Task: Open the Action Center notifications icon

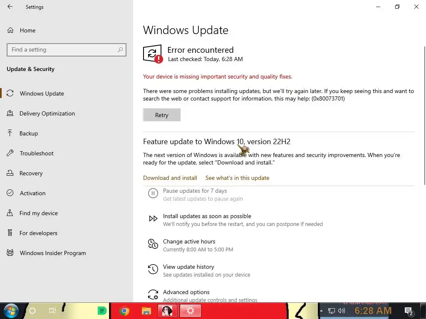Action: 409,311
